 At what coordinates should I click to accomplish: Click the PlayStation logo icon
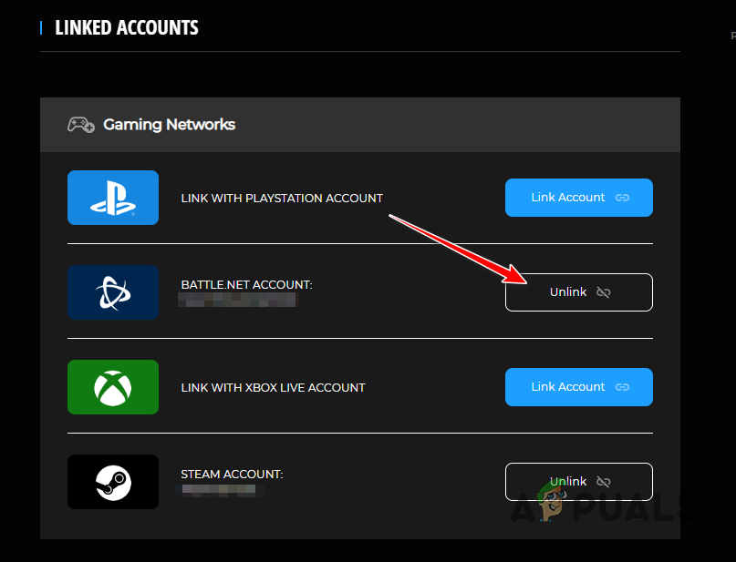pyautogui.click(x=112, y=198)
